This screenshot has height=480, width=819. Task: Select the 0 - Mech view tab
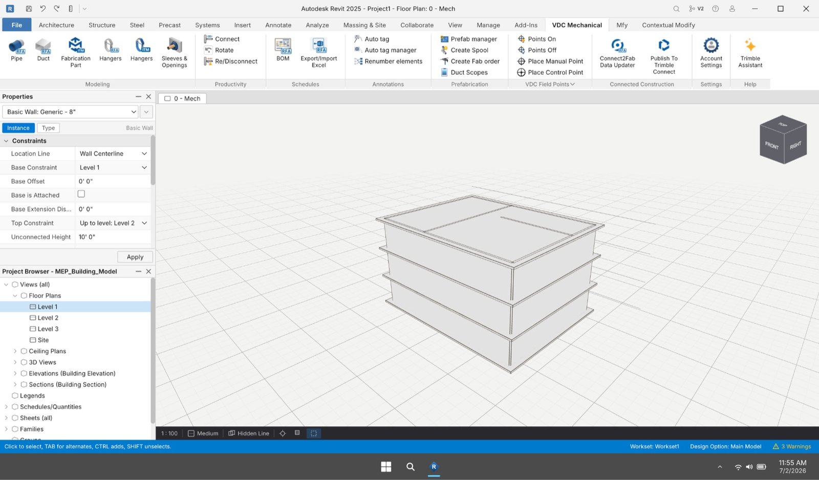click(x=182, y=98)
